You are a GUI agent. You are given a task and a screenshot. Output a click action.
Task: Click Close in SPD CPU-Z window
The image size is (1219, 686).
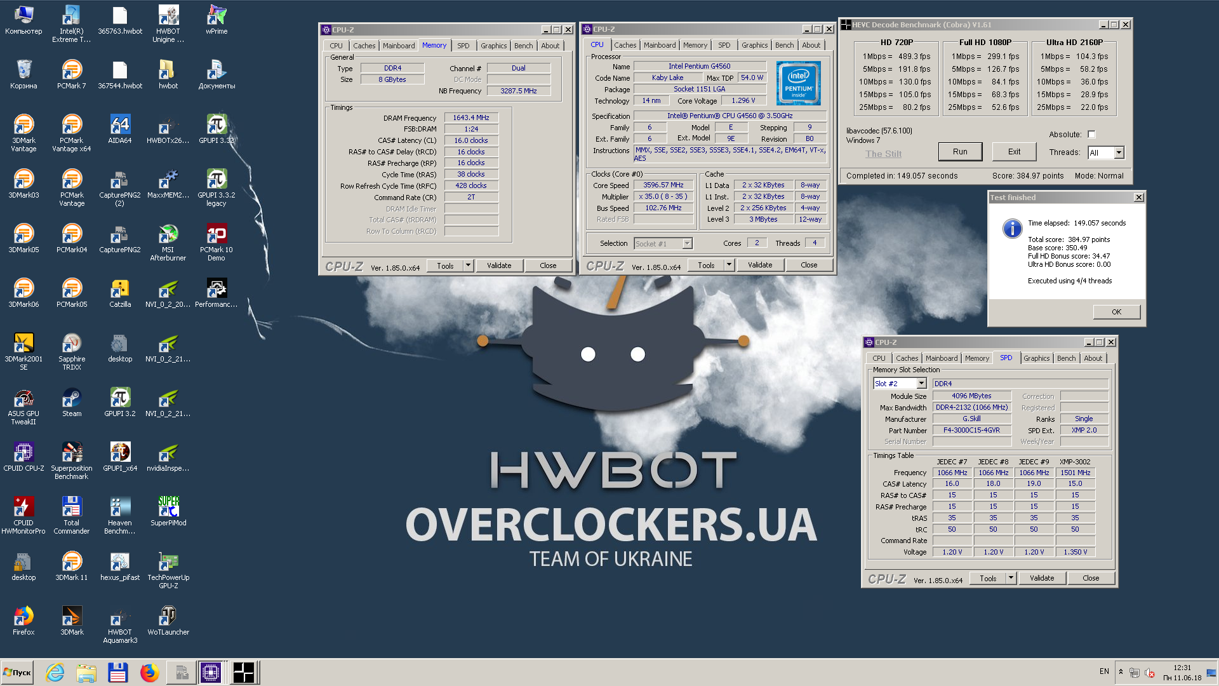tap(1091, 578)
